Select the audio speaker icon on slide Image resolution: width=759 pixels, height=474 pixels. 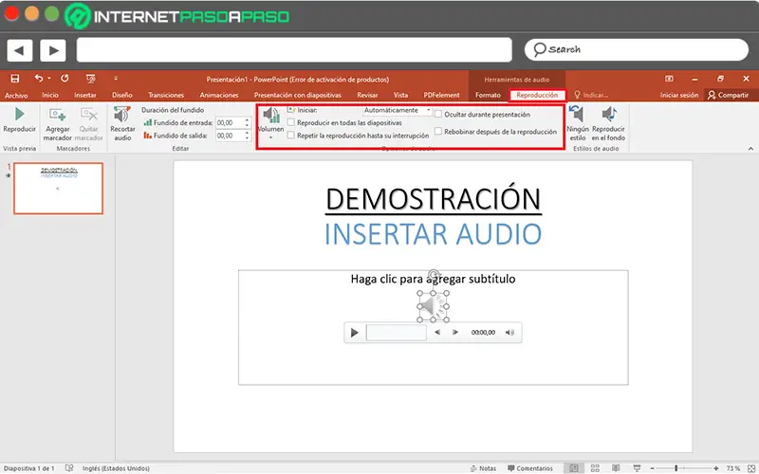click(x=430, y=305)
